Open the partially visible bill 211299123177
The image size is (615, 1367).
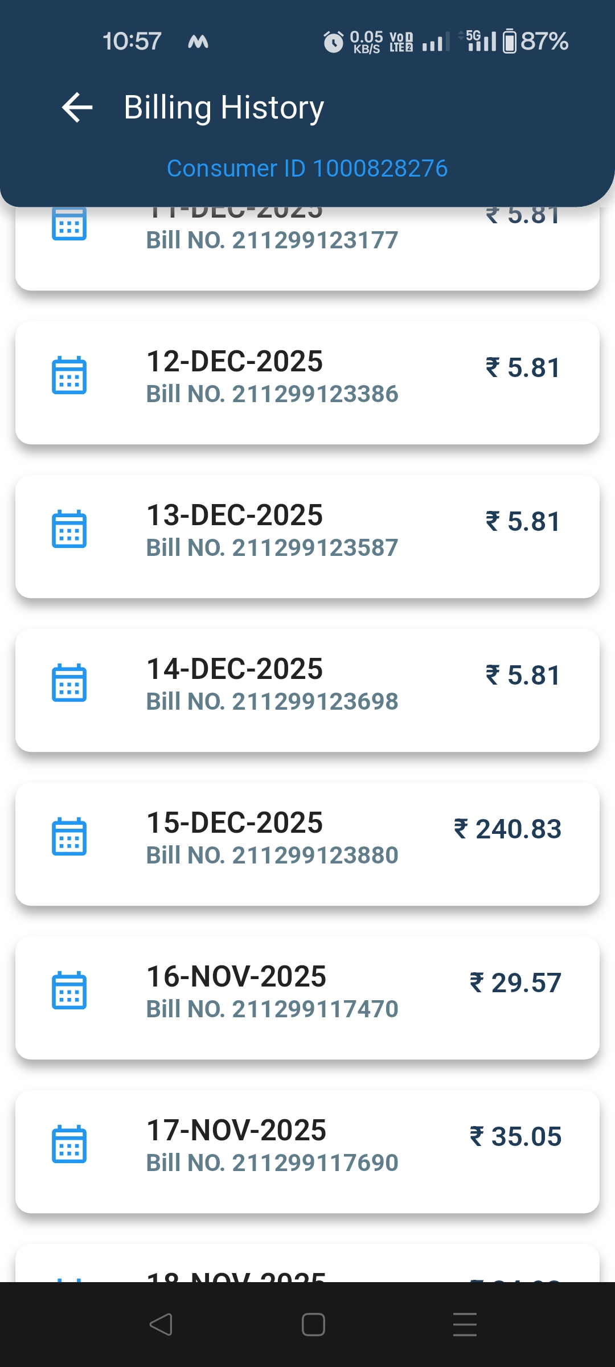[x=272, y=240]
